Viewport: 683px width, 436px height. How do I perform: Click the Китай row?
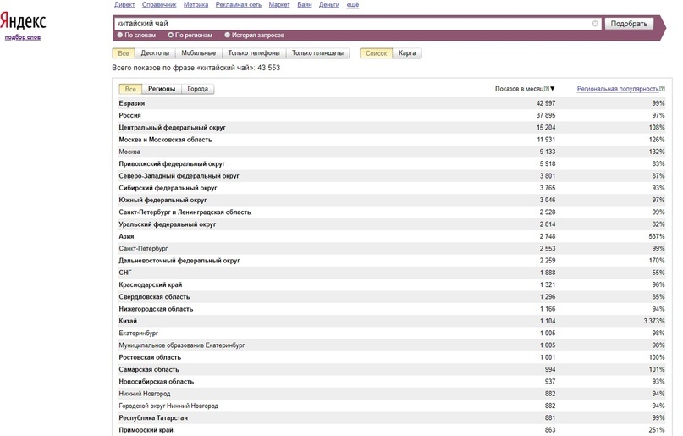point(392,321)
